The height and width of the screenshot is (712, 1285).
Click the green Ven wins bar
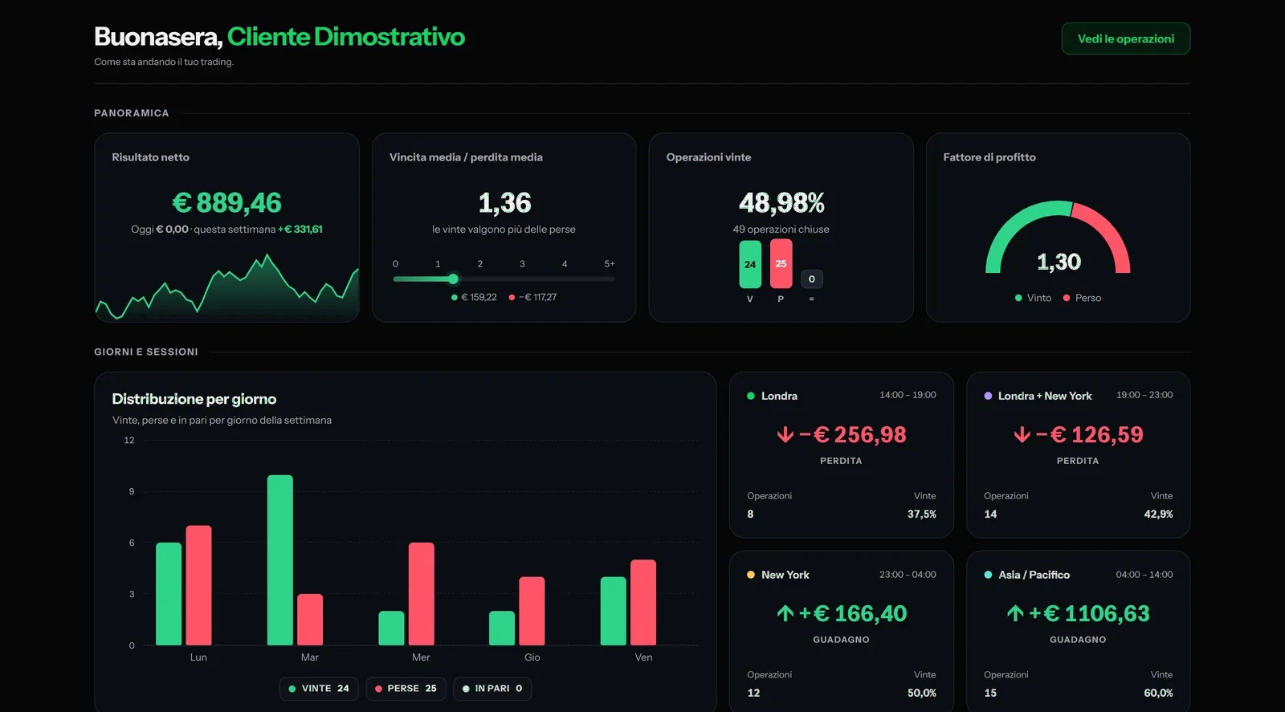[x=614, y=611]
